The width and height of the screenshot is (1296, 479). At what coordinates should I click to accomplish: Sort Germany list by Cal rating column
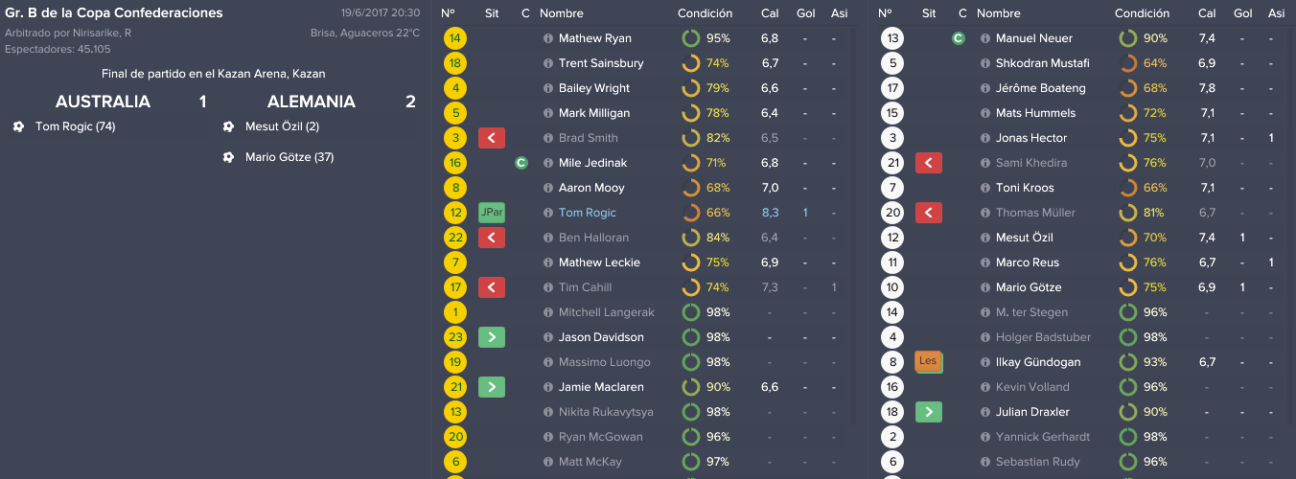(x=1207, y=13)
